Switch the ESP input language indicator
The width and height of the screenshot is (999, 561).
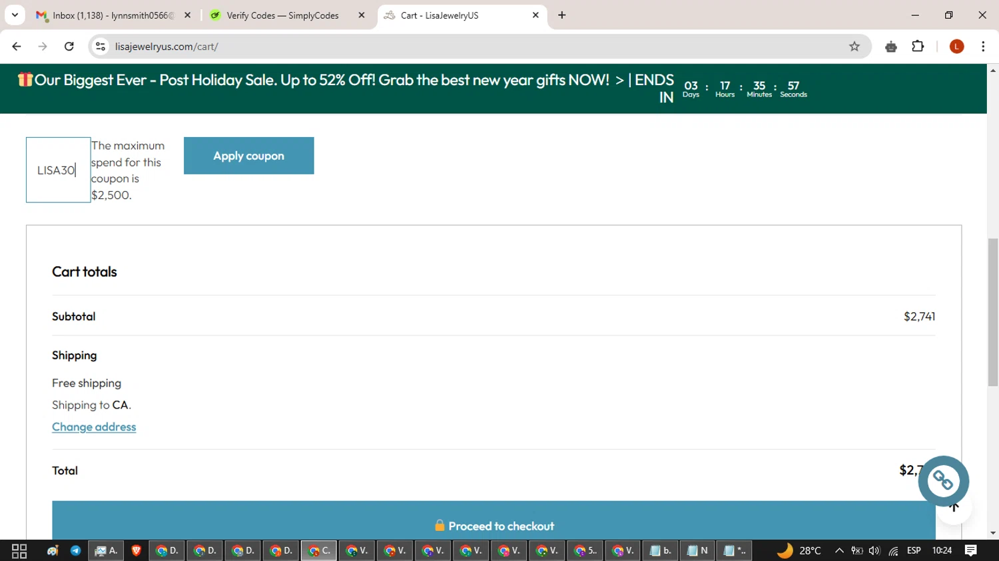click(914, 551)
